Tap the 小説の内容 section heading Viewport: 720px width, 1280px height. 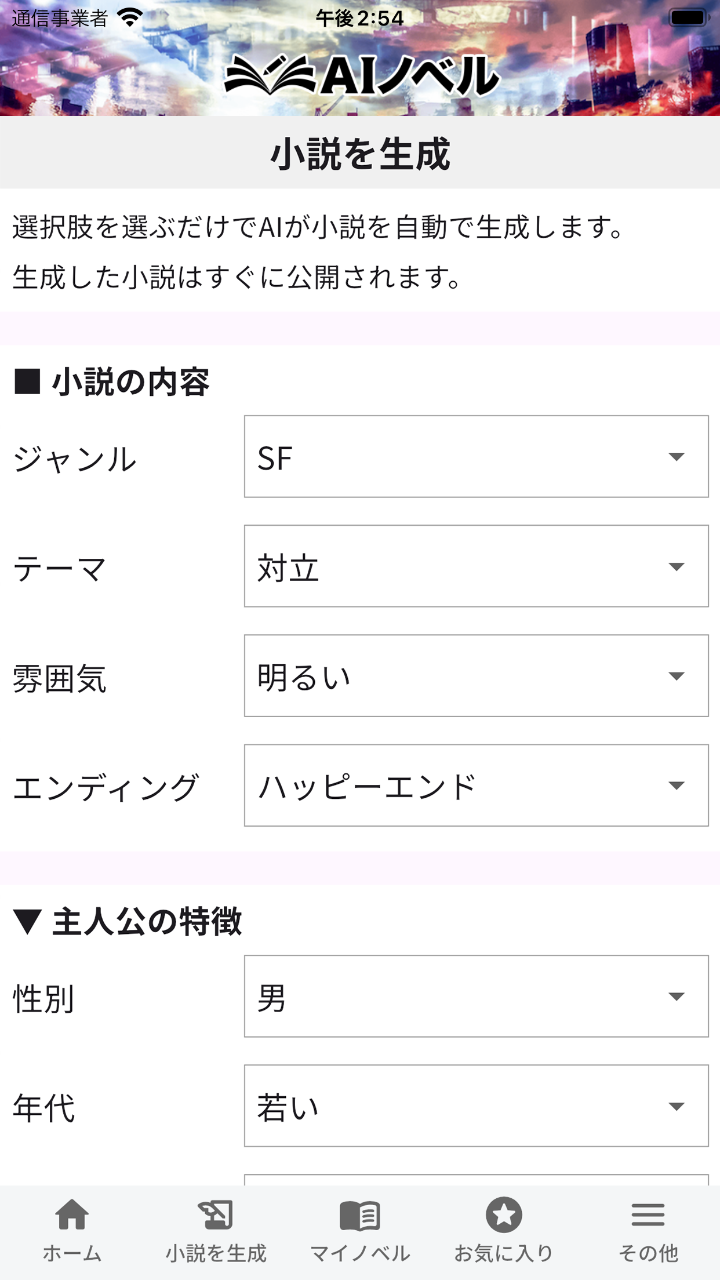[x=130, y=382]
